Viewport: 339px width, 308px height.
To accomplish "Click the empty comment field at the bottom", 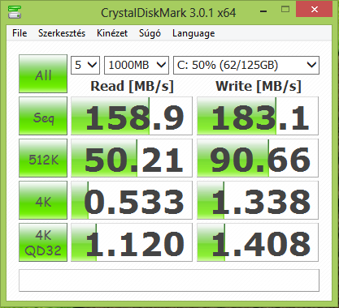I will click(x=169, y=280).
